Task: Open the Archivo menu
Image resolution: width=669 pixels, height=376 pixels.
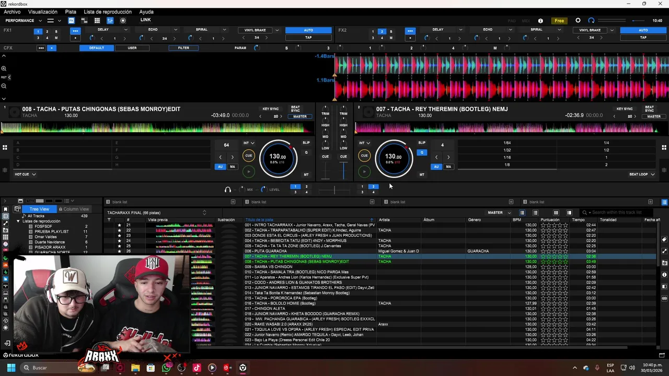Action: point(12,12)
